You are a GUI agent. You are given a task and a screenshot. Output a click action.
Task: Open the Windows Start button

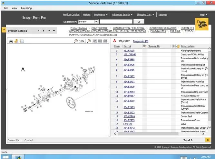(x=5, y=157)
